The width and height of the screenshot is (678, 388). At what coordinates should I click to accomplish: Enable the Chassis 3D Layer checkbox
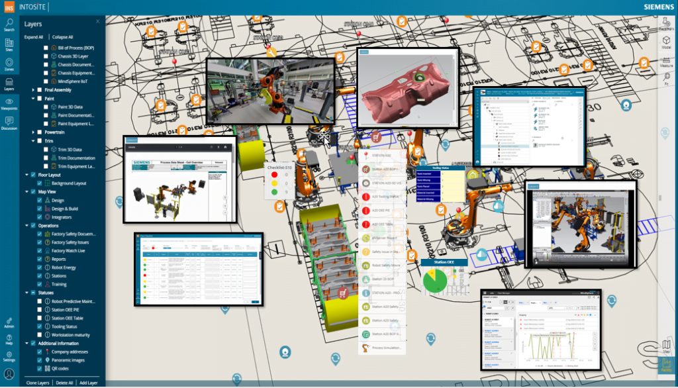click(x=46, y=56)
